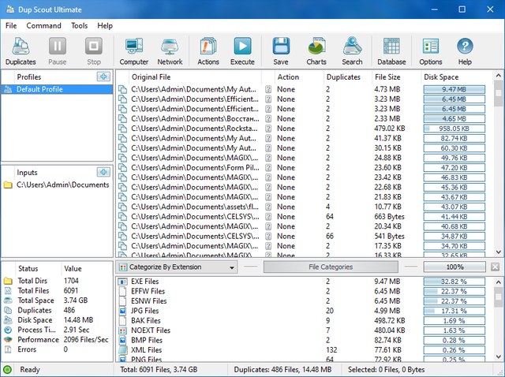Open the Actions toolbar button

click(x=208, y=50)
